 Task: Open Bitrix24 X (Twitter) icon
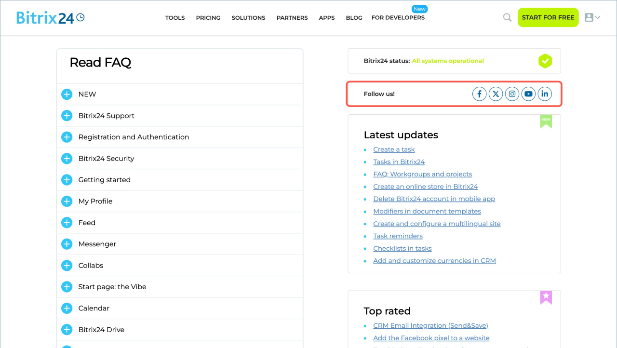tap(496, 94)
